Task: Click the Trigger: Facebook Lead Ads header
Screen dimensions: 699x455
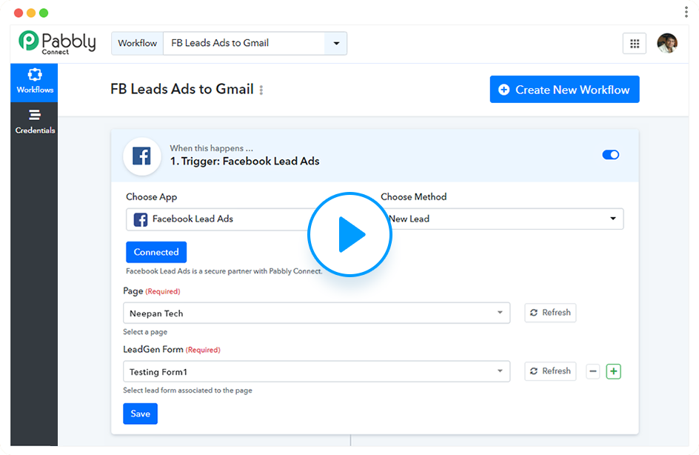Action: [245, 161]
